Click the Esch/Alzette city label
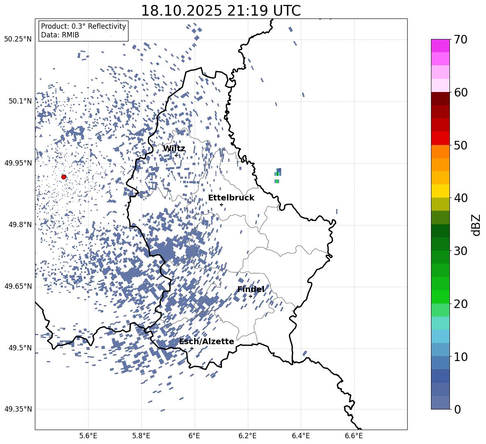 click(207, 342)
